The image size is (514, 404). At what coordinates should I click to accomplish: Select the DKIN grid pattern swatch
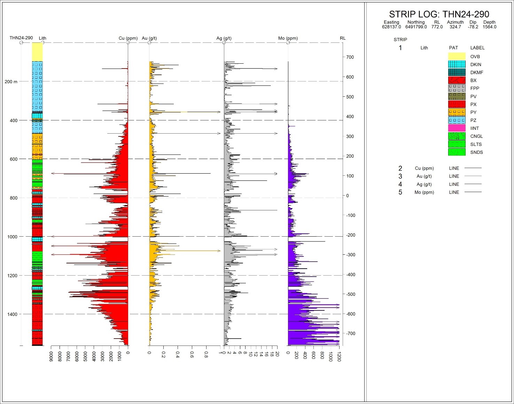click(456, 64)
